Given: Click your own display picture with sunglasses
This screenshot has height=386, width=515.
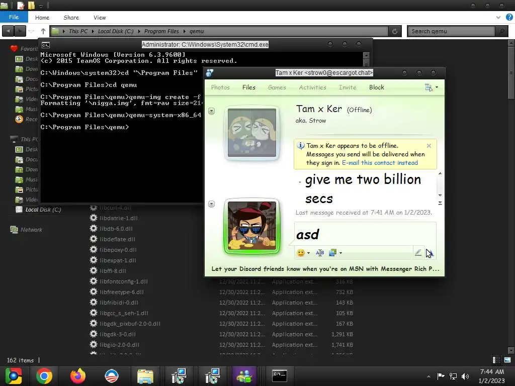Looking at the screenshot, I should click(x=252, y=226).
